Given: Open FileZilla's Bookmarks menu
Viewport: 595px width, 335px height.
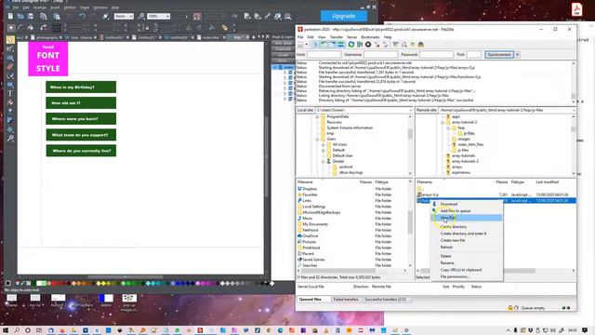Looking at the screenshot, I should pos(370,37).
